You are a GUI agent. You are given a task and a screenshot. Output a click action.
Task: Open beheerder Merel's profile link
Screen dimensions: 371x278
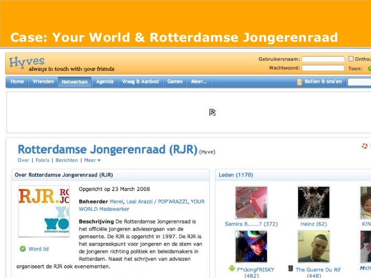click(x=116, y=202)
